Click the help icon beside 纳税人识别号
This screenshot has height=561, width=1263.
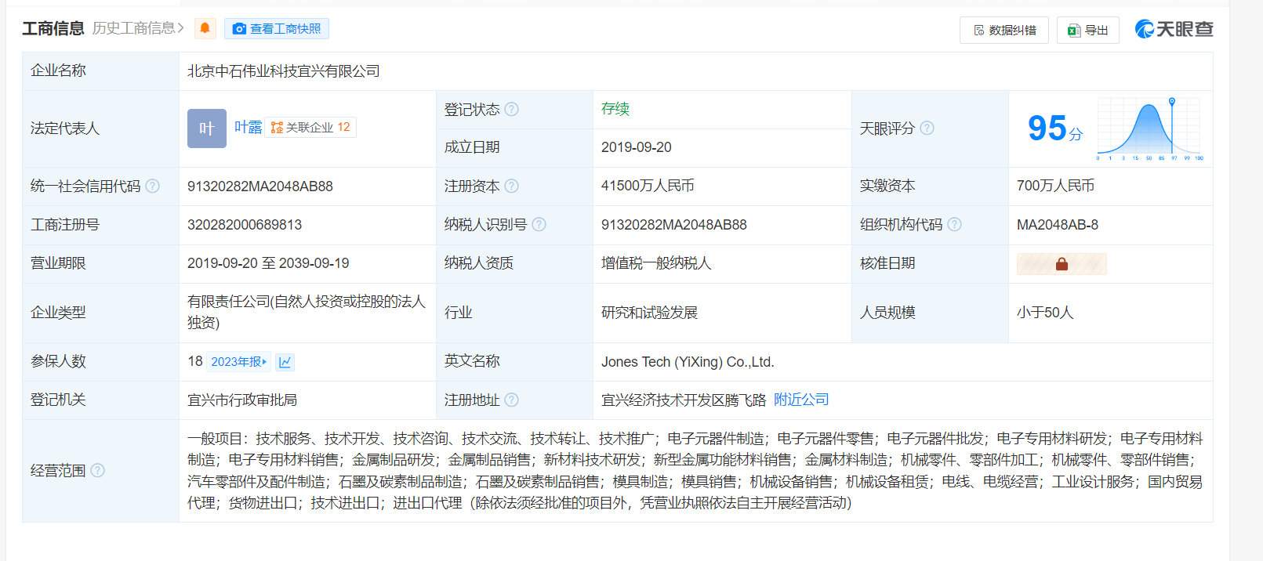tap(539, 224)
